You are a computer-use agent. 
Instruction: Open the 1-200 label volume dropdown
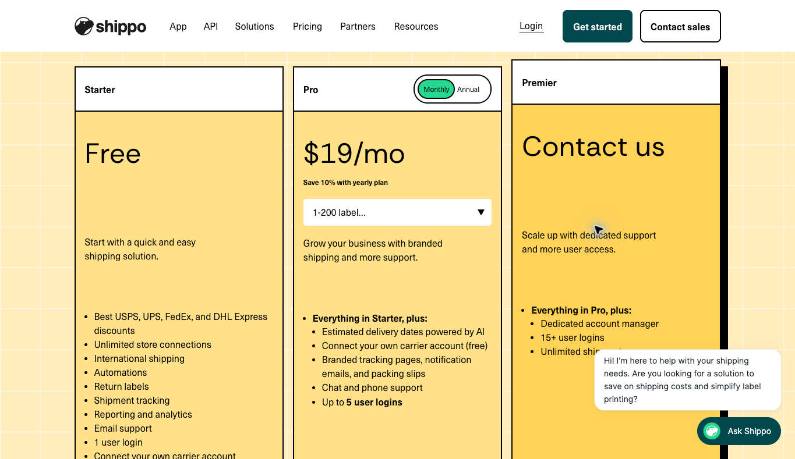click(x=397, y=212)
